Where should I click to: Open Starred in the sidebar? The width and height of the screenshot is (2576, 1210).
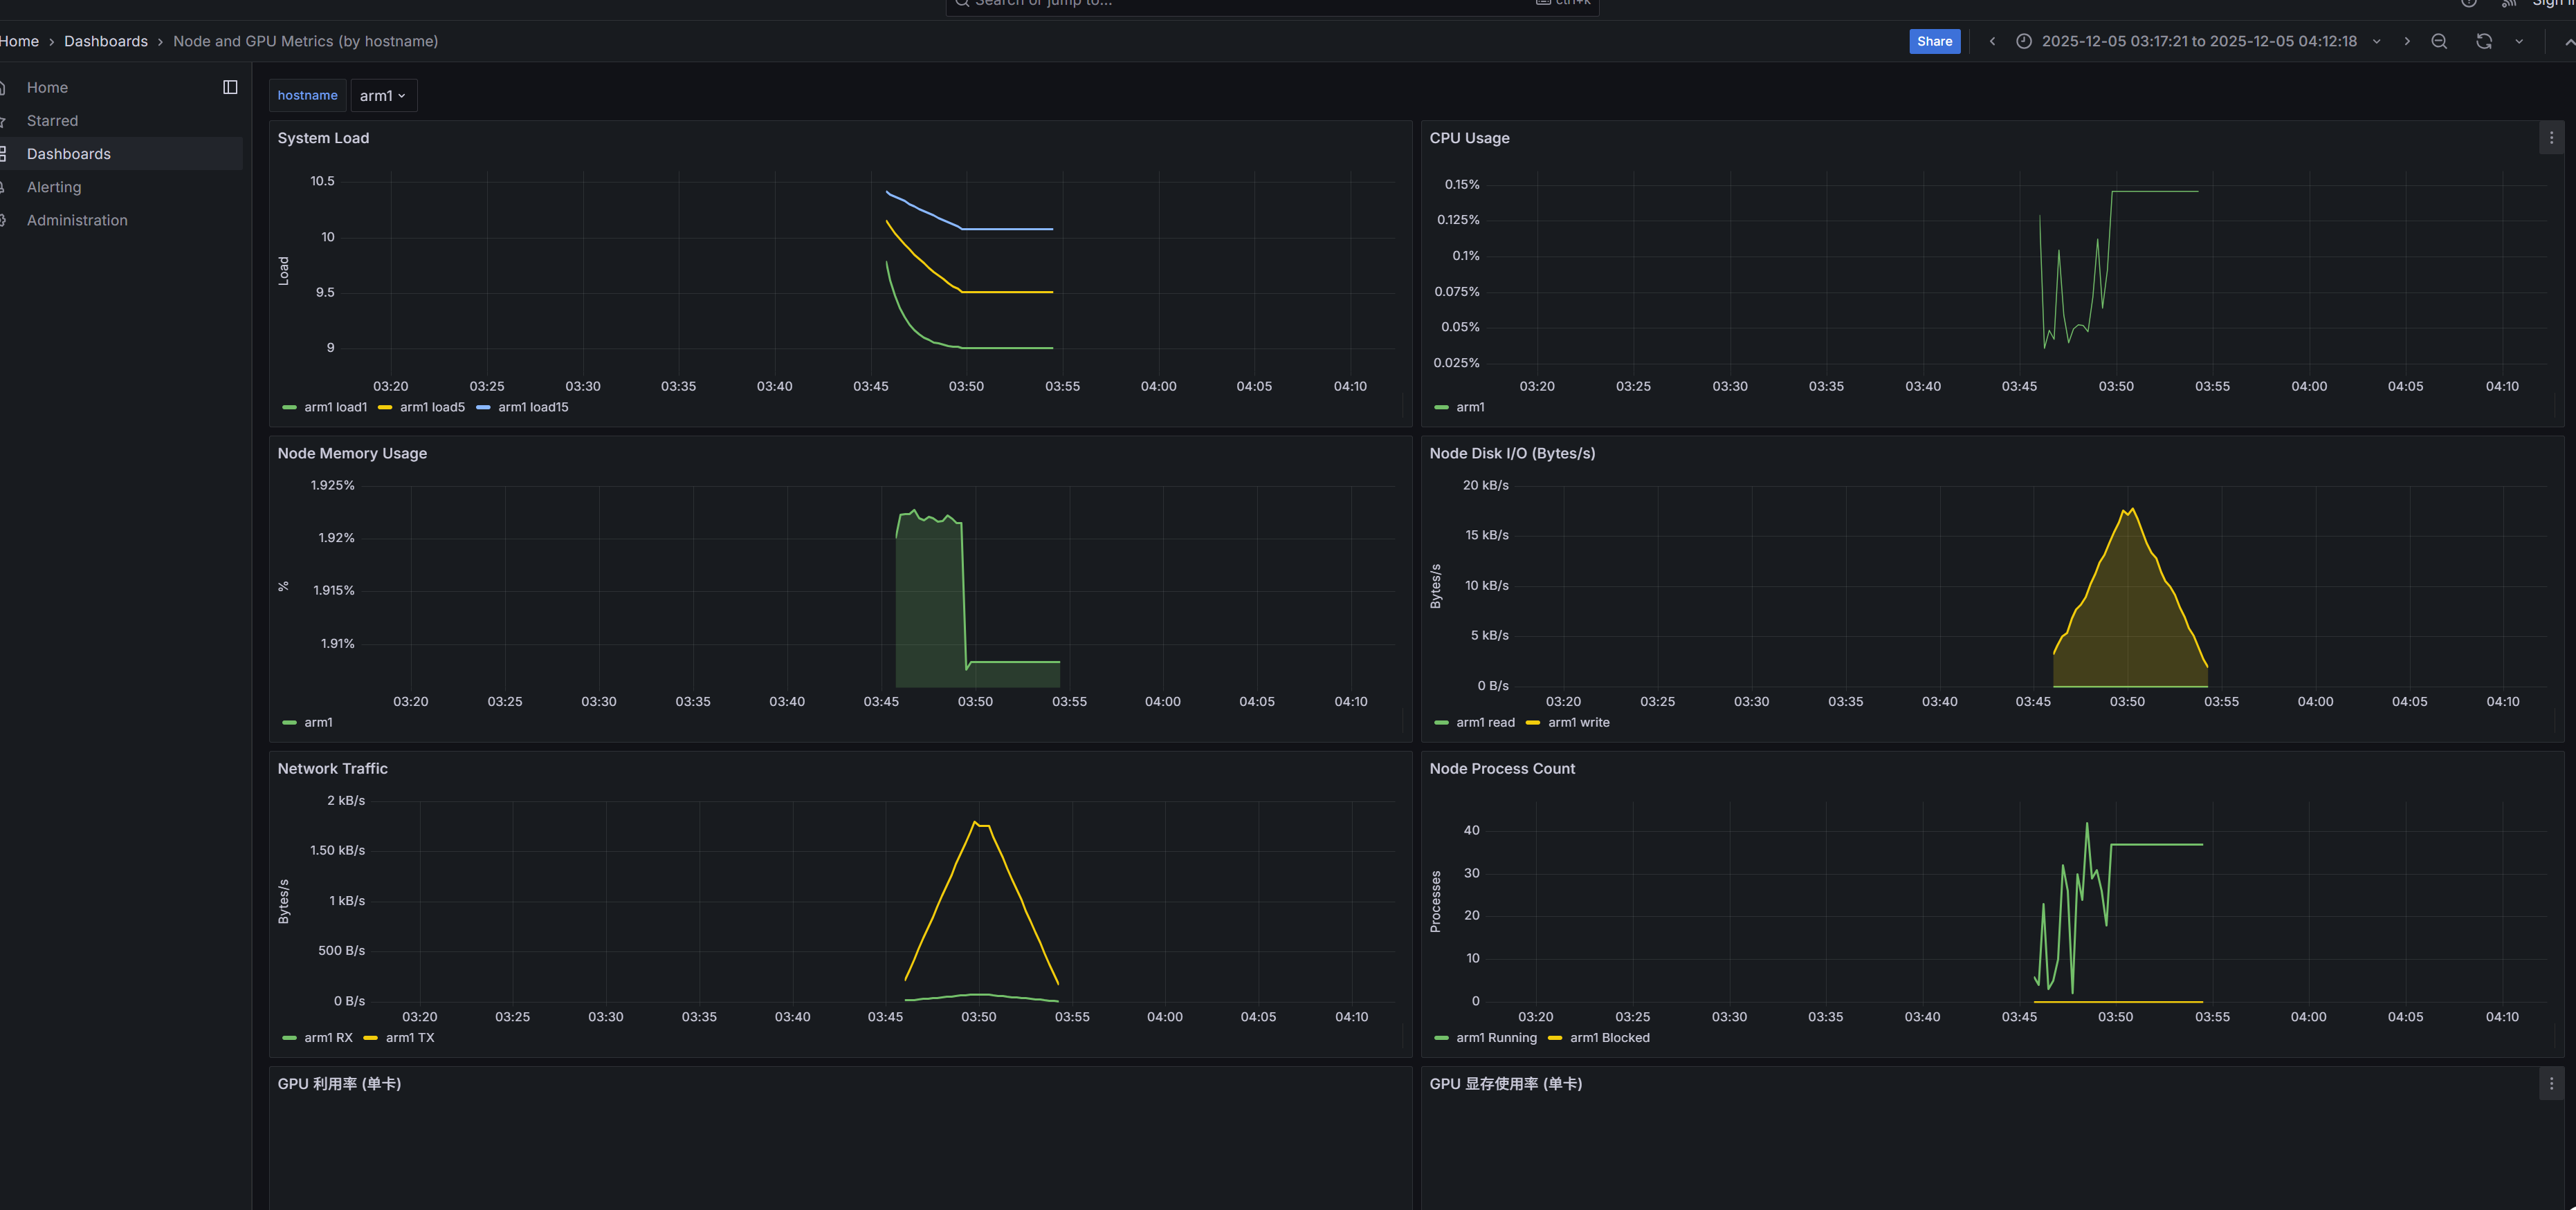(x=52, y=121)
